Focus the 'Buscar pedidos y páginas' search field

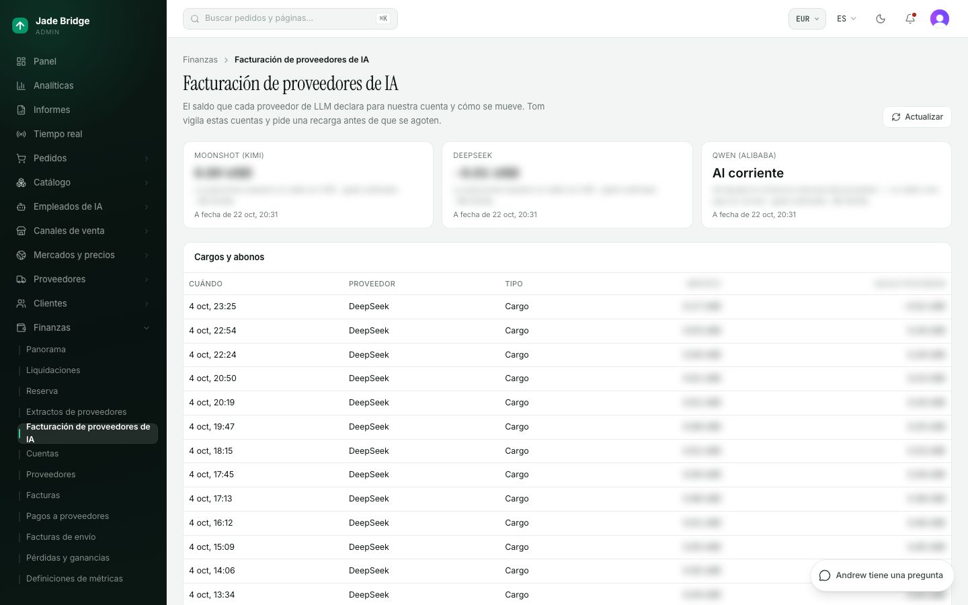point(290,19)
